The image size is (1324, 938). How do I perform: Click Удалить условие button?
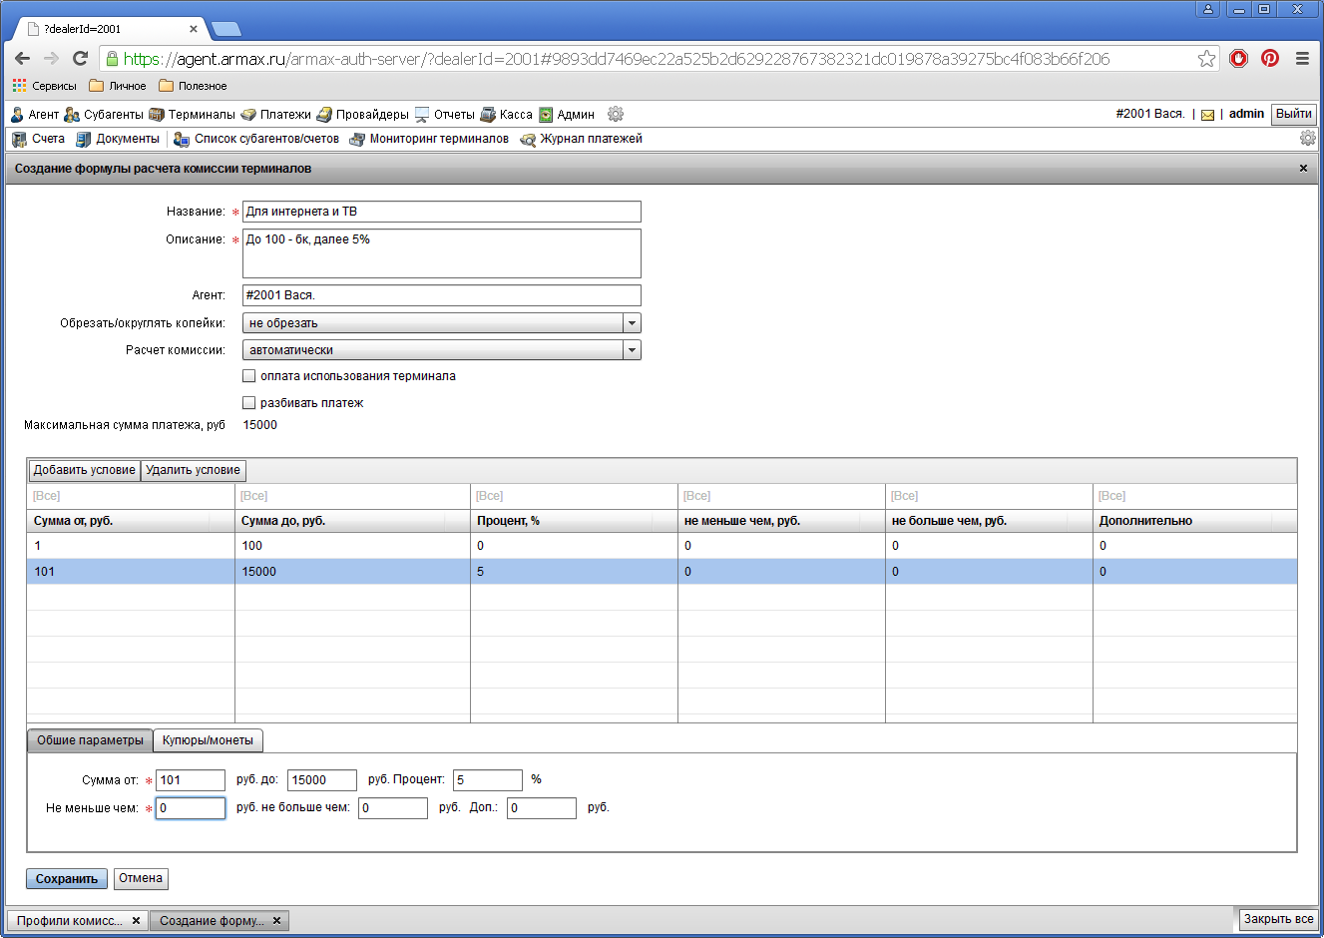coord(194,470)
